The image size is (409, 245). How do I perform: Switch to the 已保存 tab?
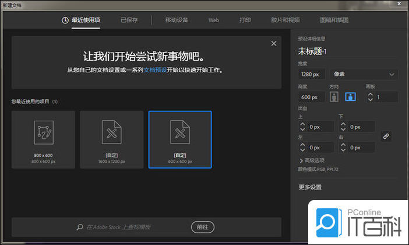coord(129,20)
